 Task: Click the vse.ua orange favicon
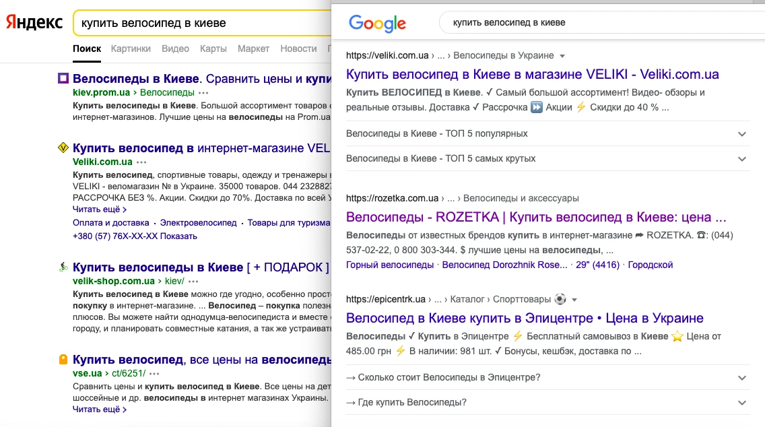(x=63, y=360)
